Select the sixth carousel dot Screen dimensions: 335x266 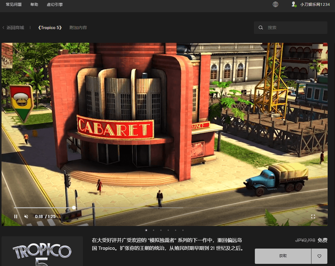[x=183, y=230]
